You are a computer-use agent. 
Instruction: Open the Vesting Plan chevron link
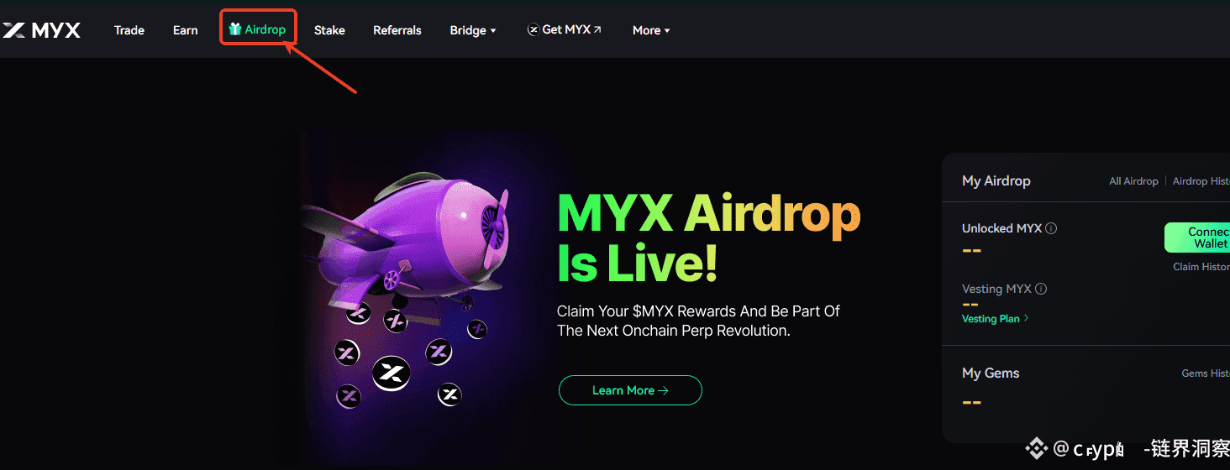pos(996,319)
